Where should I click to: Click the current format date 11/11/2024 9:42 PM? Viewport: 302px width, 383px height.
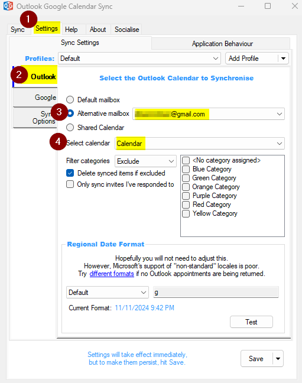(x=144, y=308)
